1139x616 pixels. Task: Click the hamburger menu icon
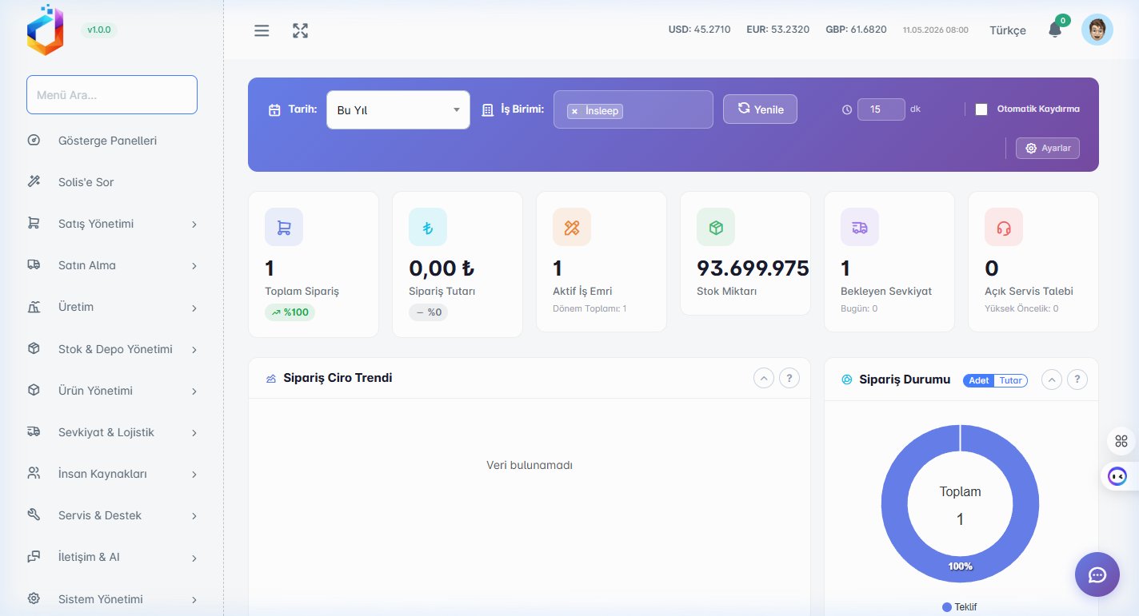tap(262, 30)
